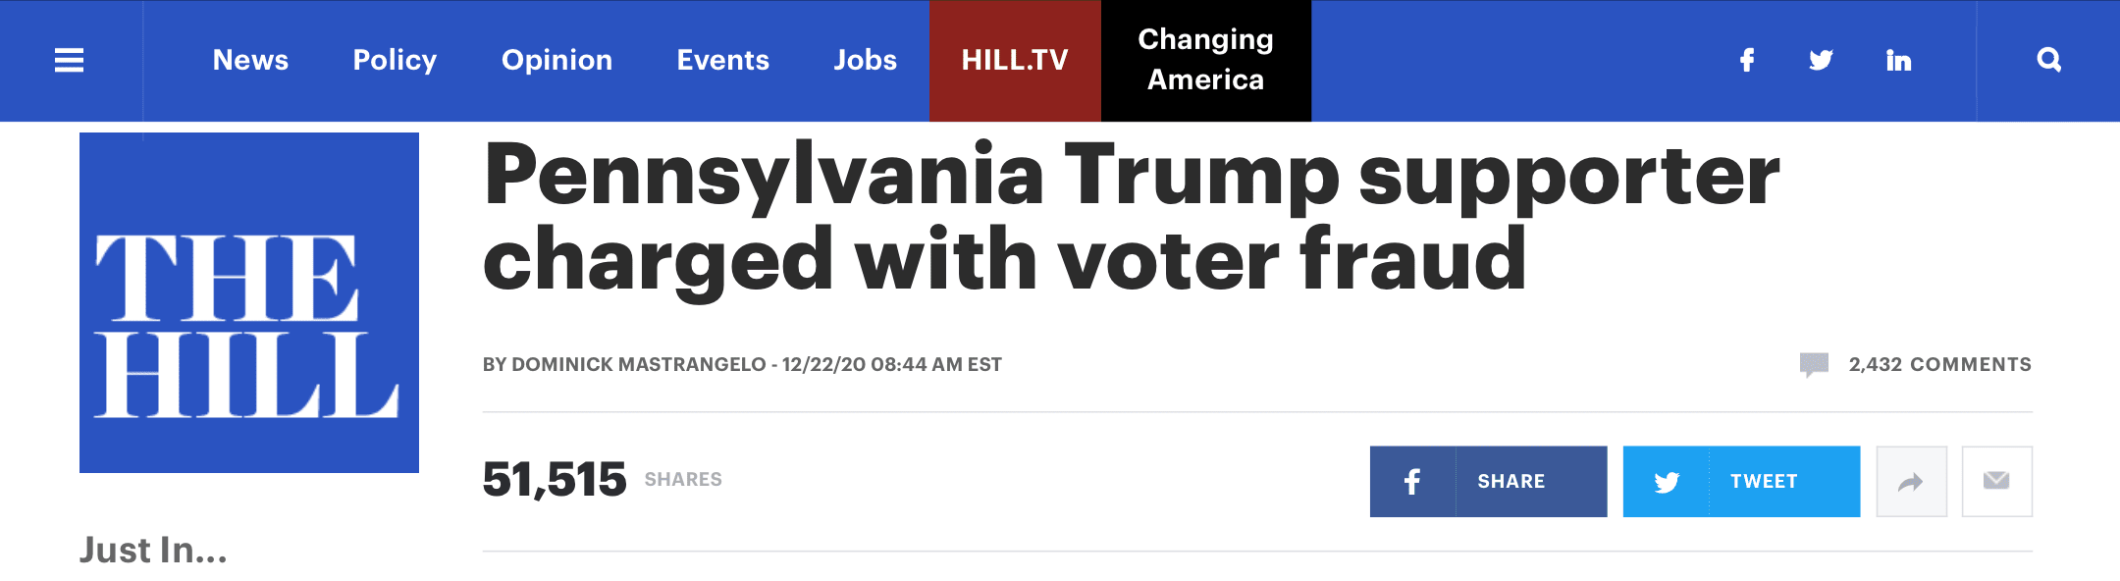Open the LinkedIn icon in the header

(x=1898, y=61)
